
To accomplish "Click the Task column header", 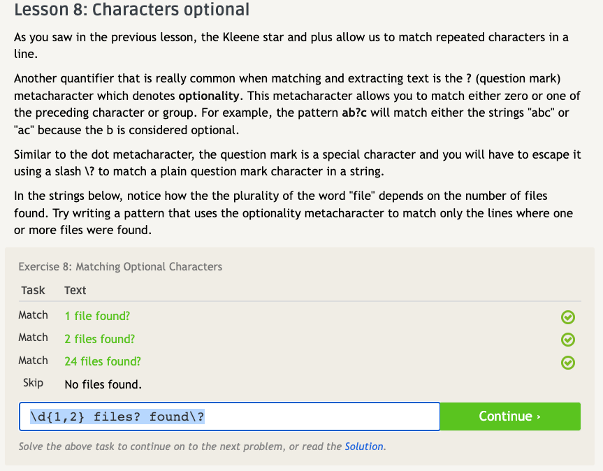I will pyautogui.click(x=33, y=290).
